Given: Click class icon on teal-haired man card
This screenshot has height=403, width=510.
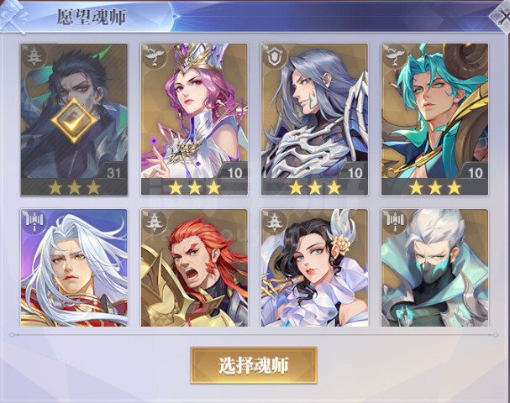Looking at the screenshot, I should (394, 56).
